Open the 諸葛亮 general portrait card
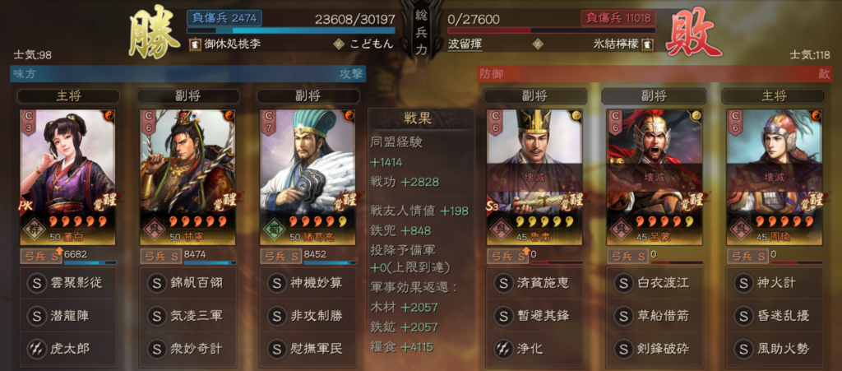Screen dimensions: 842x371 [308, 177]
